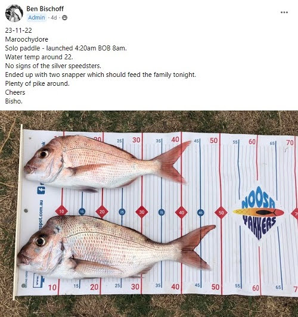298x317 pixels.
Task: Open the Ben Bischoff author name link
Action: (x=45, y=9)
